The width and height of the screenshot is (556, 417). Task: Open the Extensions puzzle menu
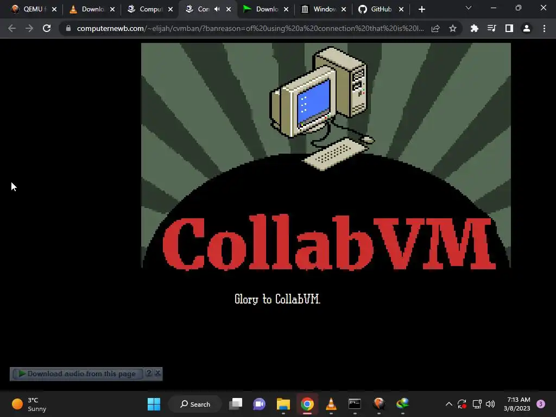(474, 28)
